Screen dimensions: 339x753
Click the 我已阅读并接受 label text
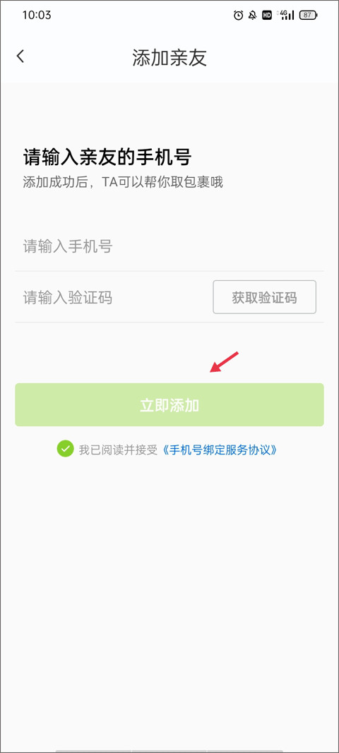pos(118,450)
